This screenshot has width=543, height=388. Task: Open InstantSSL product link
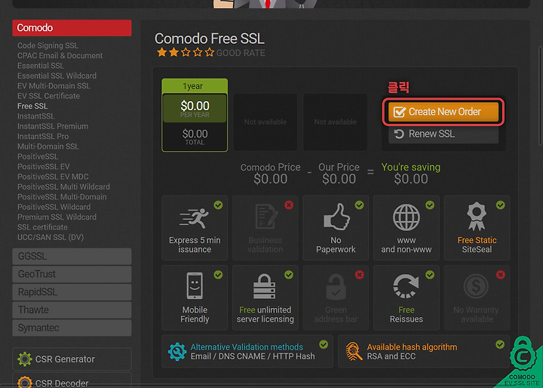click(36, 115)
